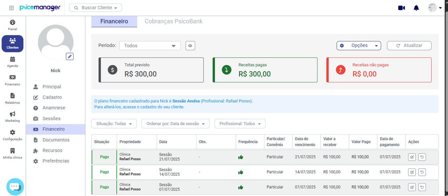Click 'Sessão Avulsa' in the info banner
The height and width of the screenshot is (196, 448).
[x=186, y=101]
